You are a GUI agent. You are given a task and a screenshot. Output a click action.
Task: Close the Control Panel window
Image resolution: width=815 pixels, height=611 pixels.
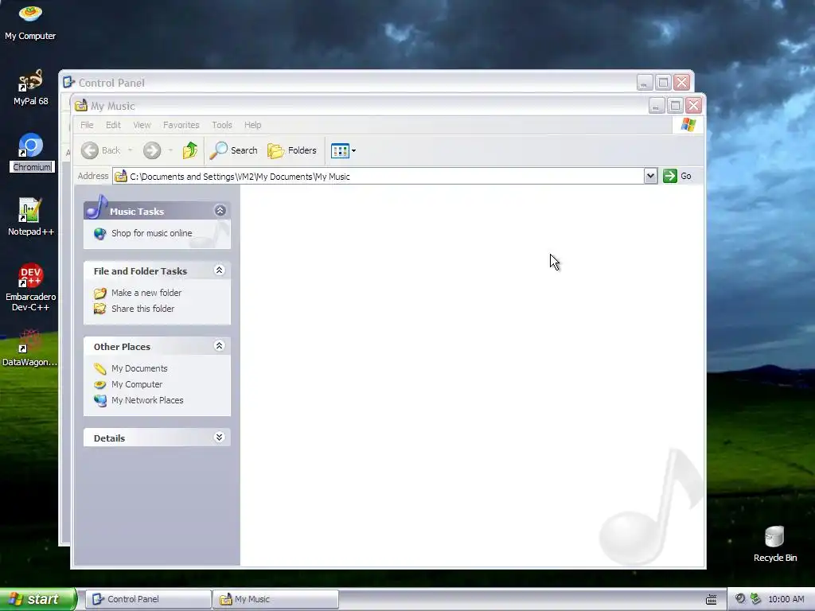tap(681, 83)
